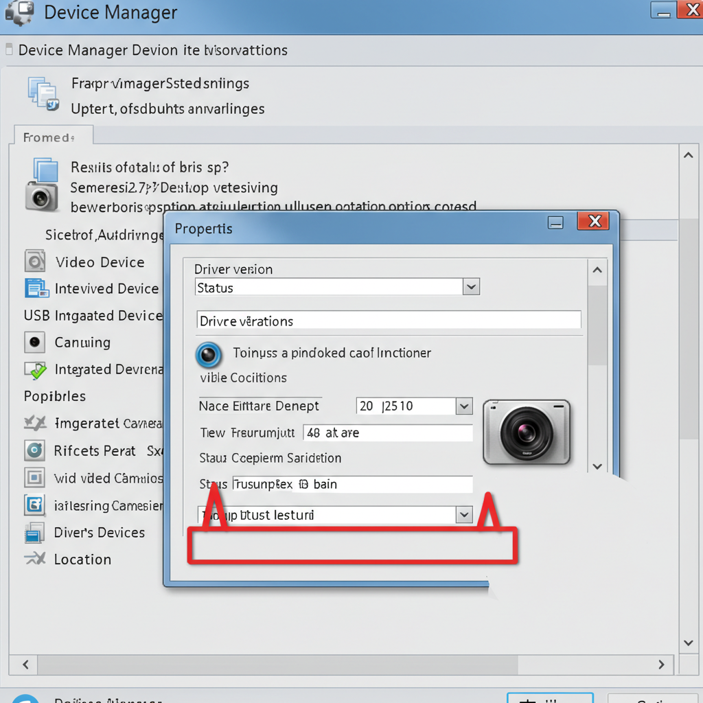The image size is (703, 703).
Task: Click the small checkbox beside Device Manager Devion
Action: 9,49
